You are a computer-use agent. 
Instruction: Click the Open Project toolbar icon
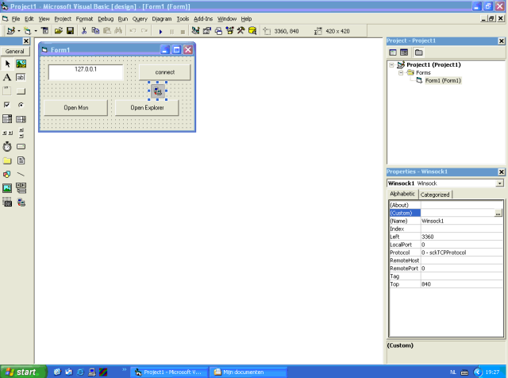pos(58,31)
